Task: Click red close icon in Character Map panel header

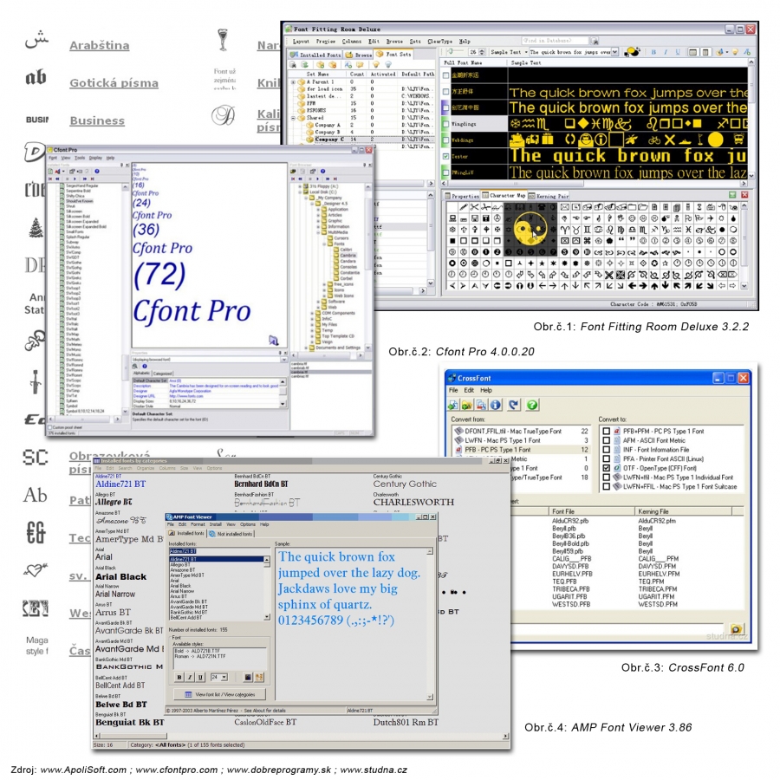Action: (744, 195)
